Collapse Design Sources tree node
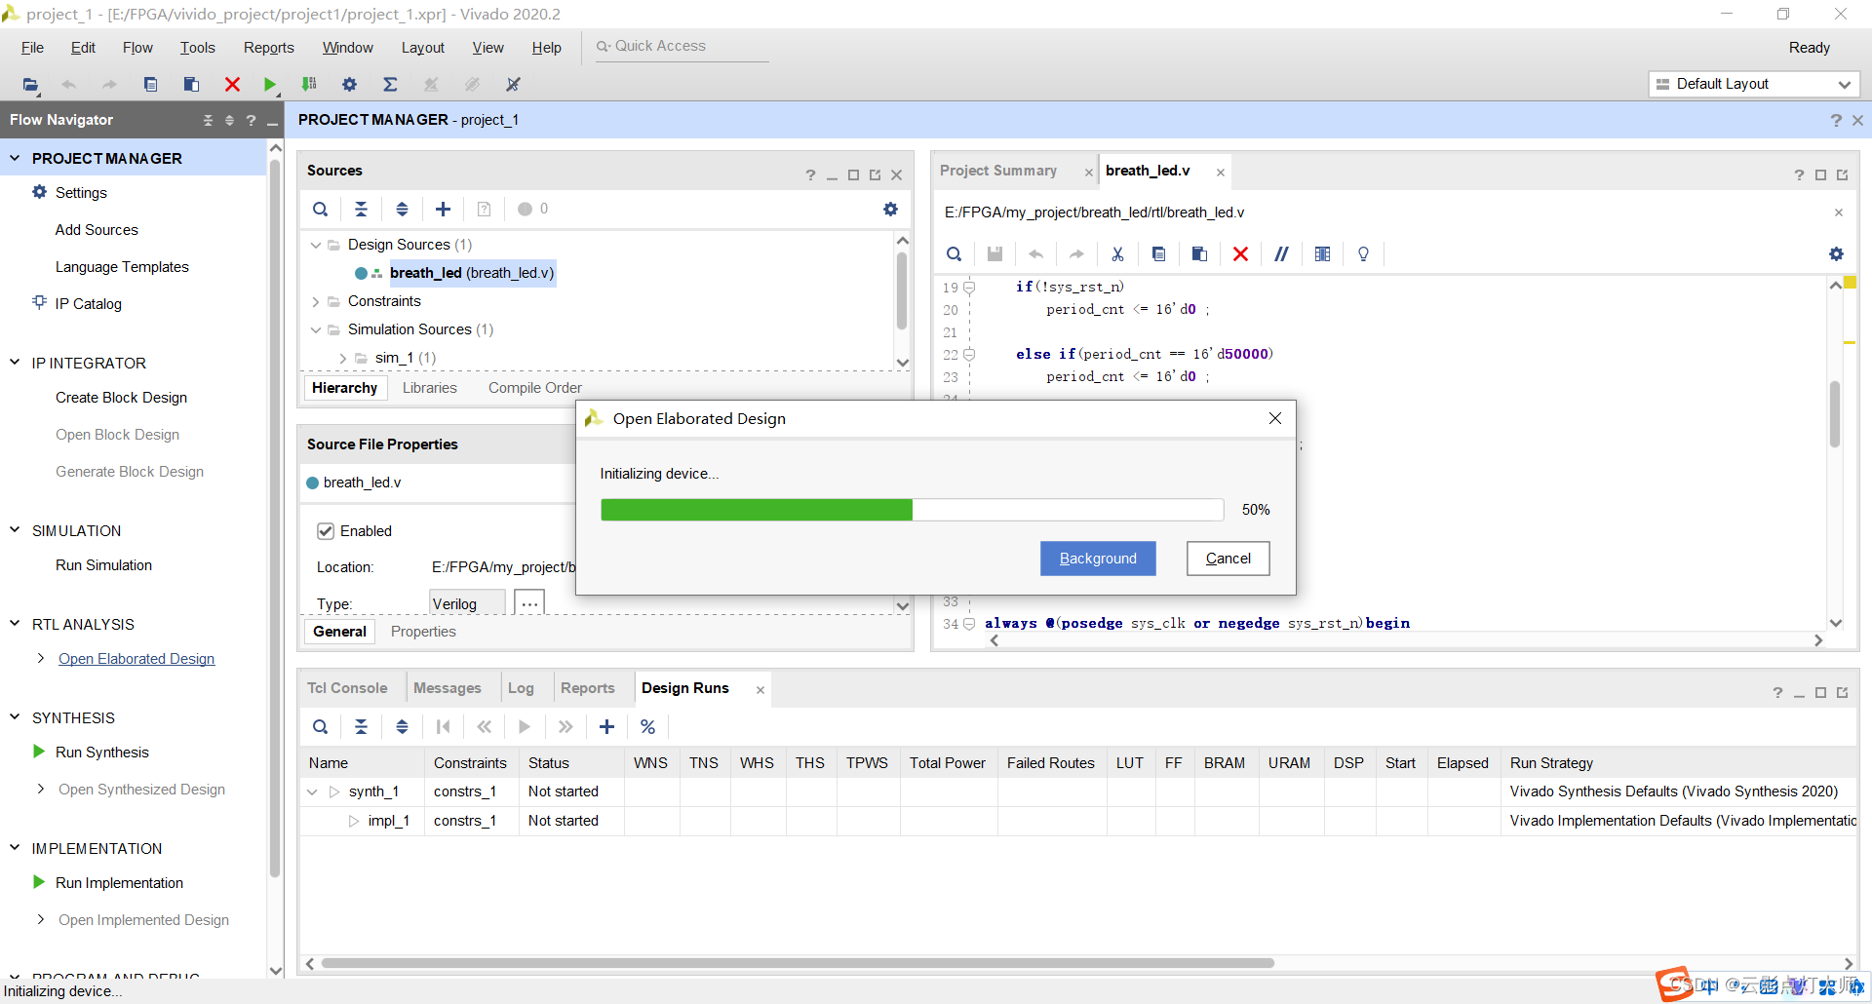This screenshot has width=1872, height=1004. tap(315, 245)
